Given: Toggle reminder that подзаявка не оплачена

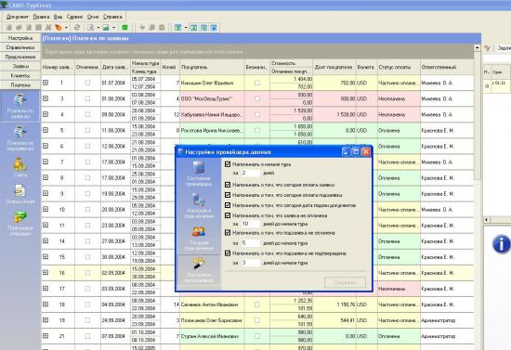Looking at the screenshot, I should pos(228,232).
